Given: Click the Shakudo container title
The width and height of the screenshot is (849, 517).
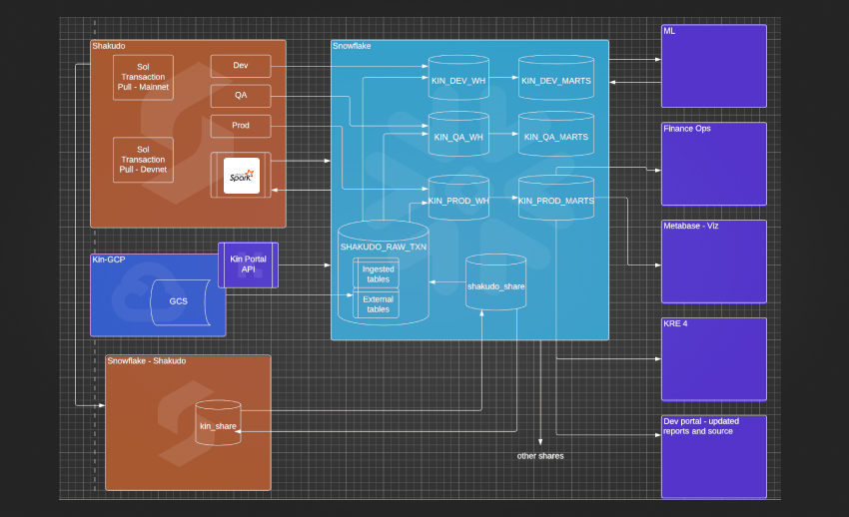Looking at the screenshot, I should 108,46.
